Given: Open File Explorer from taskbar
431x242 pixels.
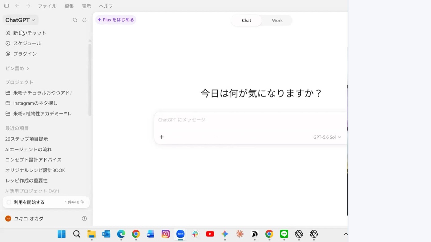Looking at the screenshot, I should pyautogui.click(x=91, y=234).
